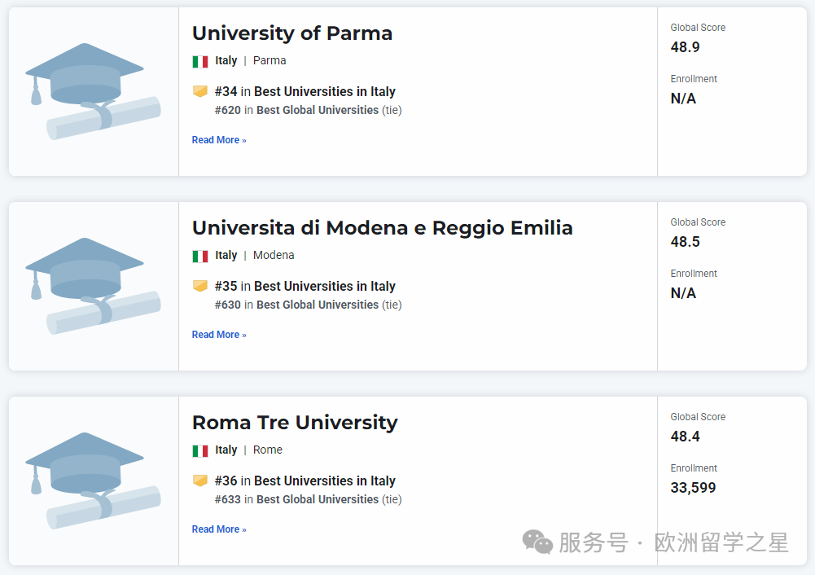Click Read More under University of Parma
The height and width of the screenshot is (575, 815).
219,140
